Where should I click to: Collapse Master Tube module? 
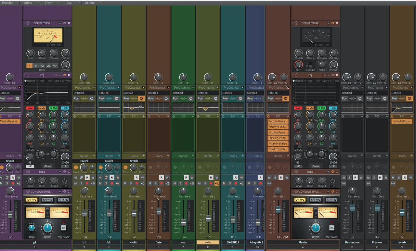click(x=337, y=172)
